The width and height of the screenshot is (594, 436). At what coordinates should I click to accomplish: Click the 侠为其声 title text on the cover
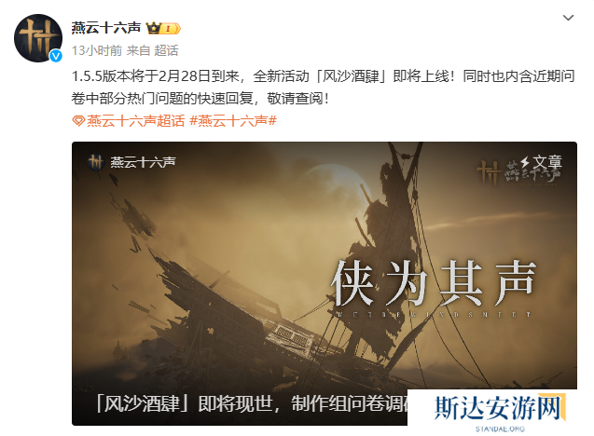434,282
